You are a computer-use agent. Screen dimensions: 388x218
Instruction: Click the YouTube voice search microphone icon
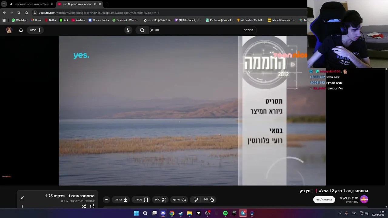pos(128,30)
